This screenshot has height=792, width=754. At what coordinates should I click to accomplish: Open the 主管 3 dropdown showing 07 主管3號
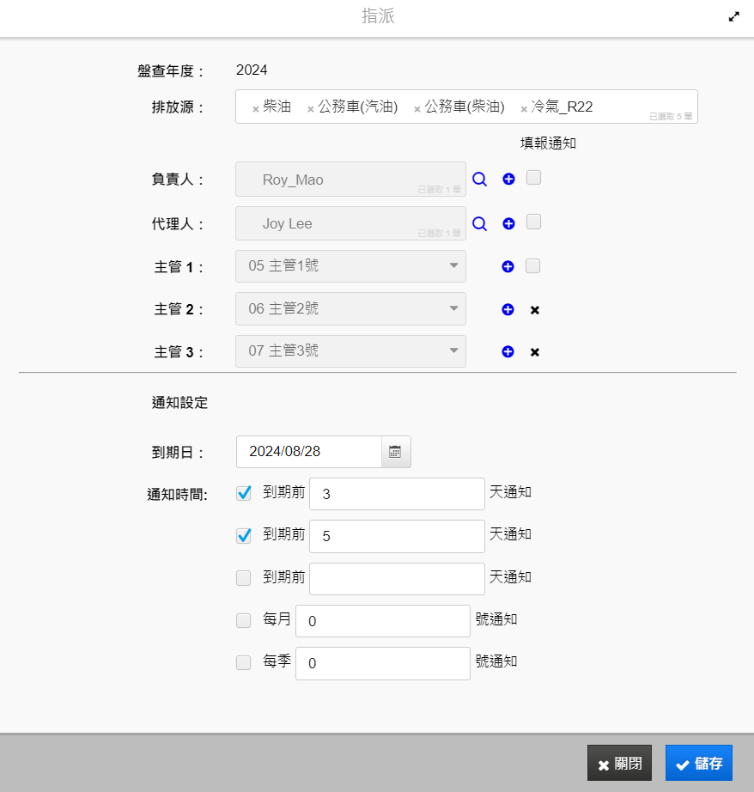[350, 351]
